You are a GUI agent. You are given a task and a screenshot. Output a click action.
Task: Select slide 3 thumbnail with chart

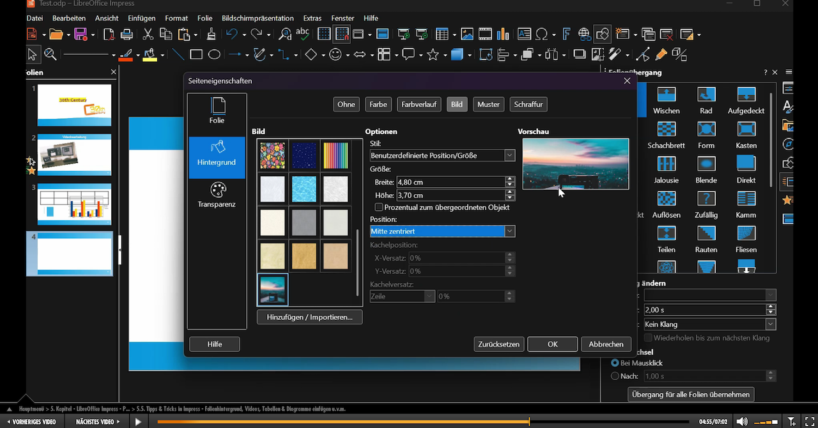pos(74,204)
